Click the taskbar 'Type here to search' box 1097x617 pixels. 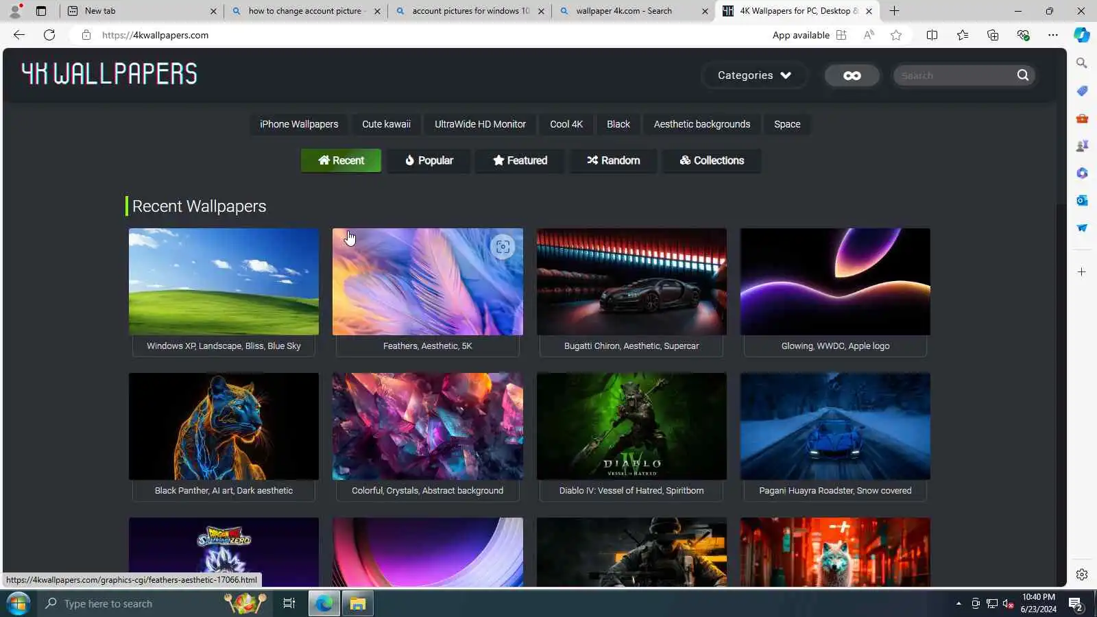pos(155,604)
